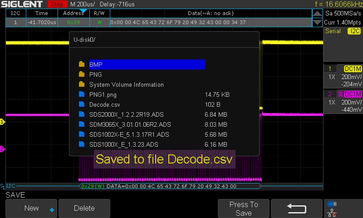Select the I2C serial decode label
363x218 pixels.
[x=354, y=31]
